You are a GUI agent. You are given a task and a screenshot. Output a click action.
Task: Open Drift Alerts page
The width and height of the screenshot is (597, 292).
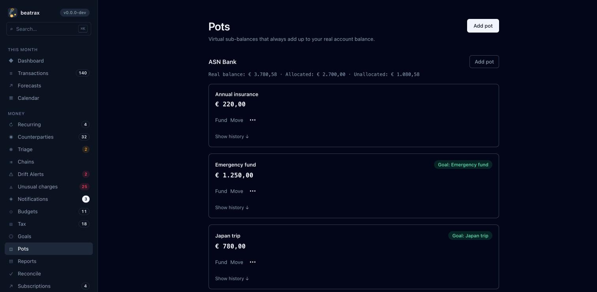49,174
